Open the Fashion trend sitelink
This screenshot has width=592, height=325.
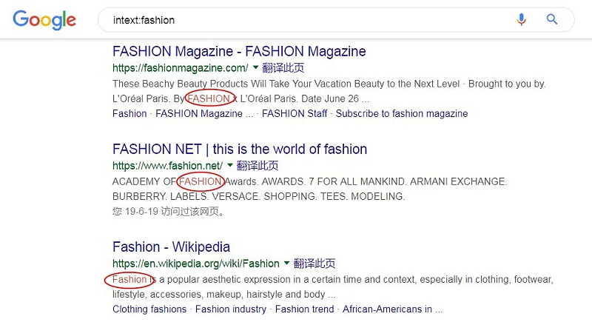pos(304,309)
